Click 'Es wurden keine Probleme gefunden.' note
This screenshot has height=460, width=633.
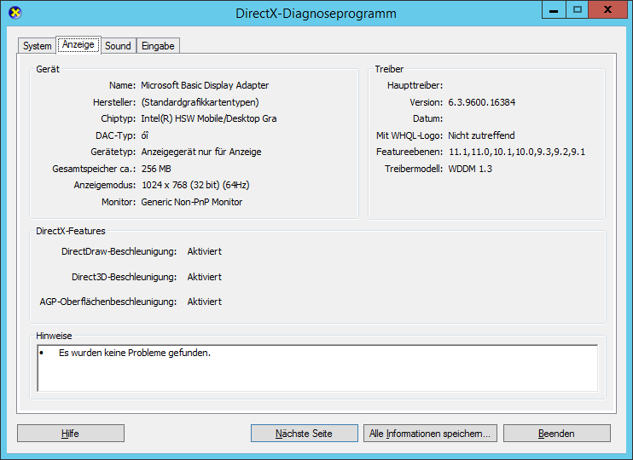tap(135, 353)
